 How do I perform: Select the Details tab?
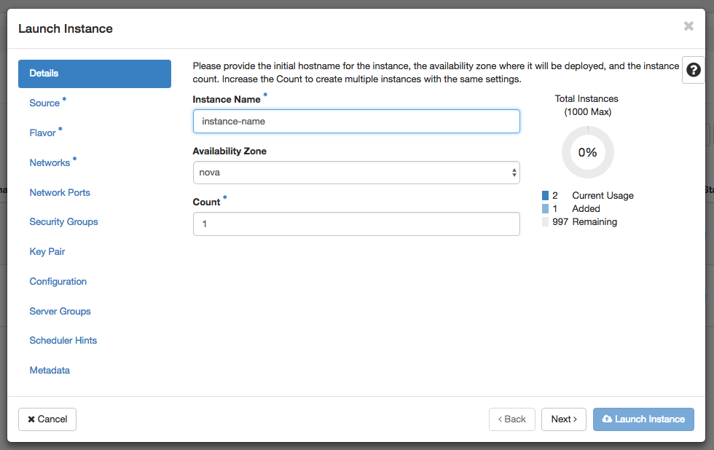tap(95, 74)
